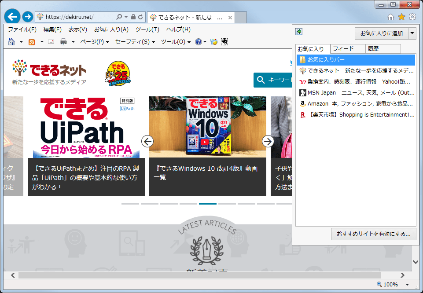This screenshot has width=423, height=293.
Task: Expand the address bar dropdown arrow
Action: 126,17
